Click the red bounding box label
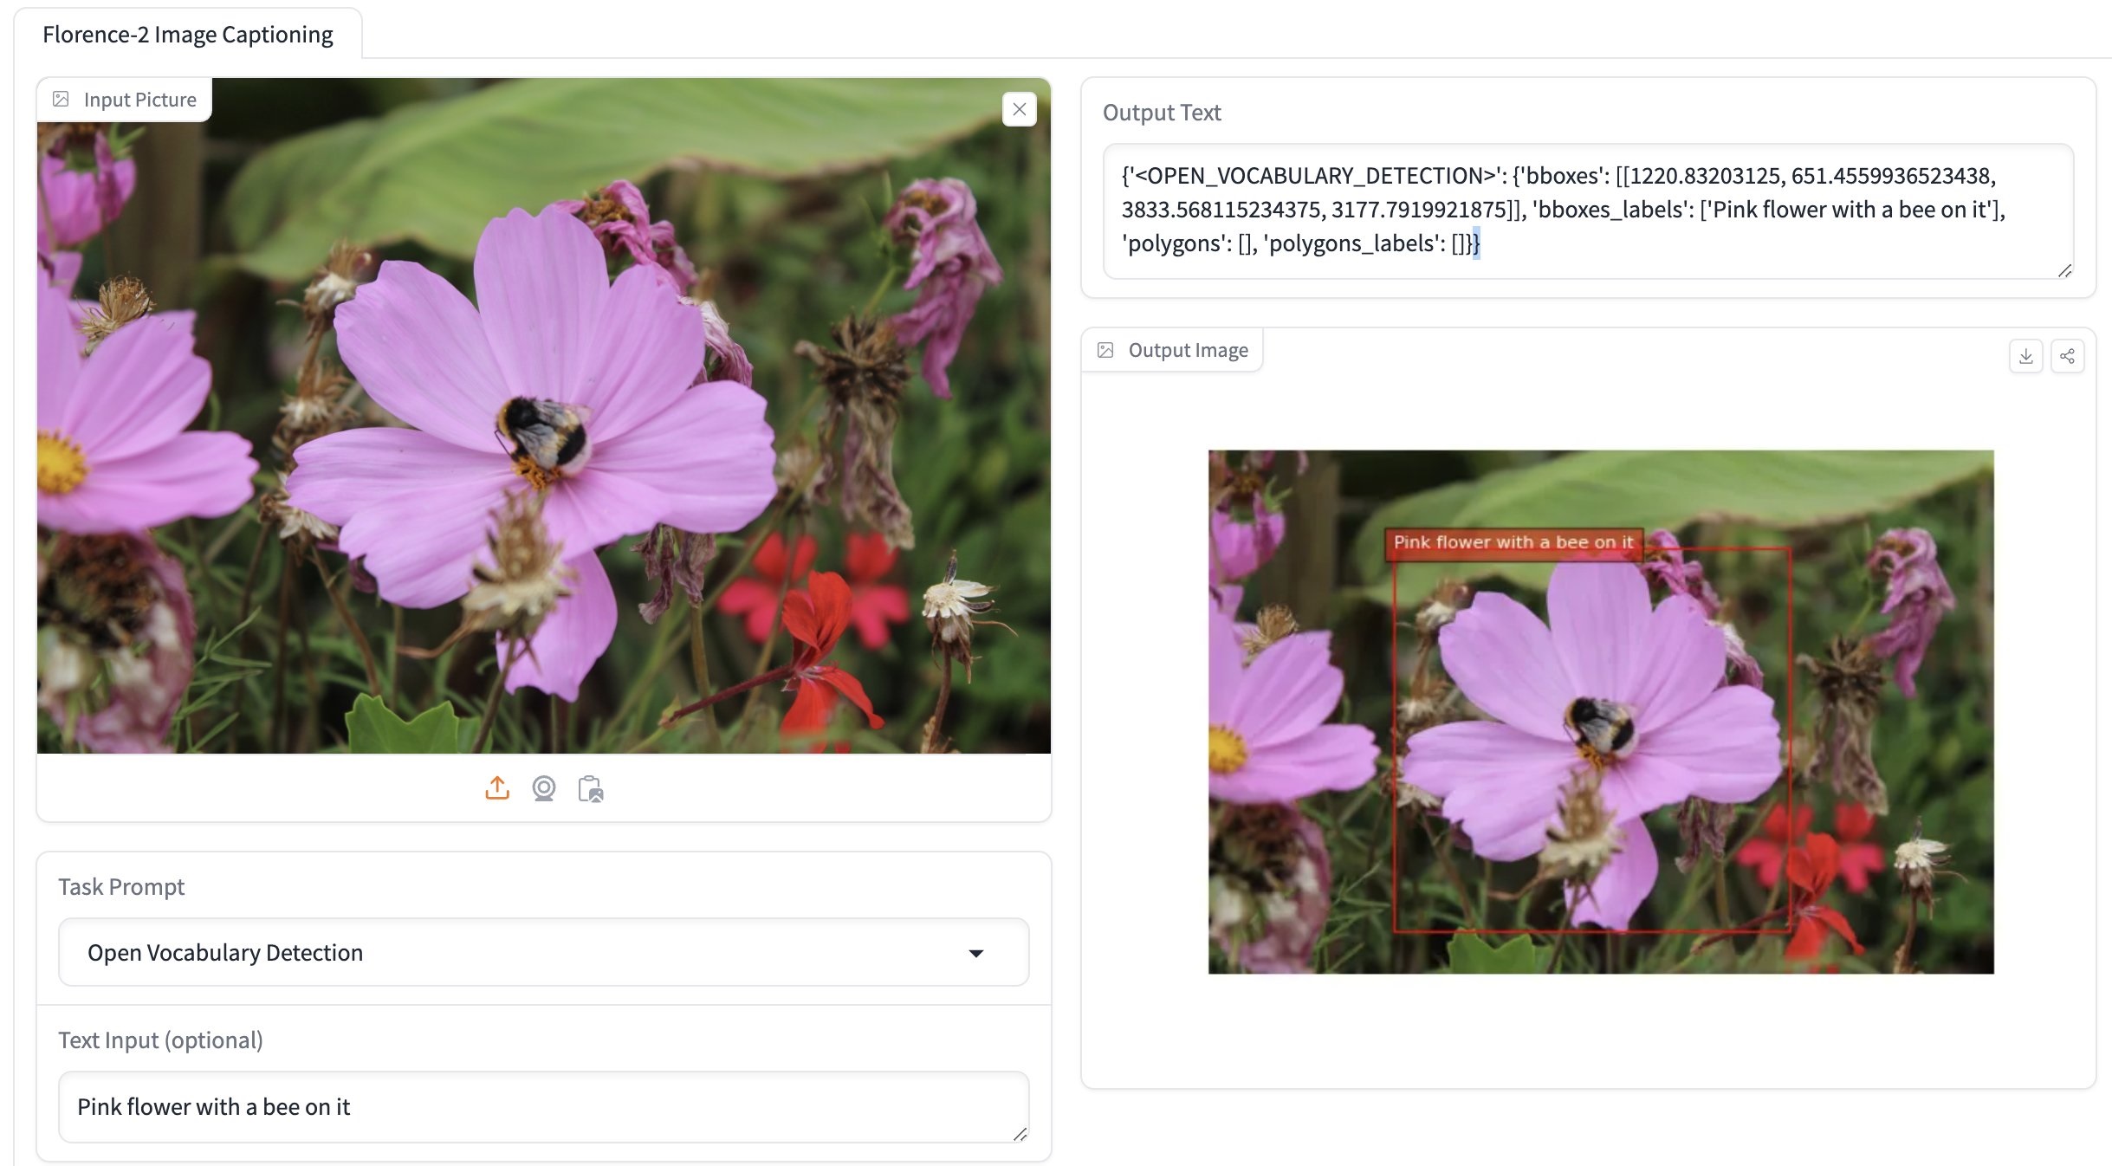This screenshot has height=1166, width=2112. tap(1513, 542)
